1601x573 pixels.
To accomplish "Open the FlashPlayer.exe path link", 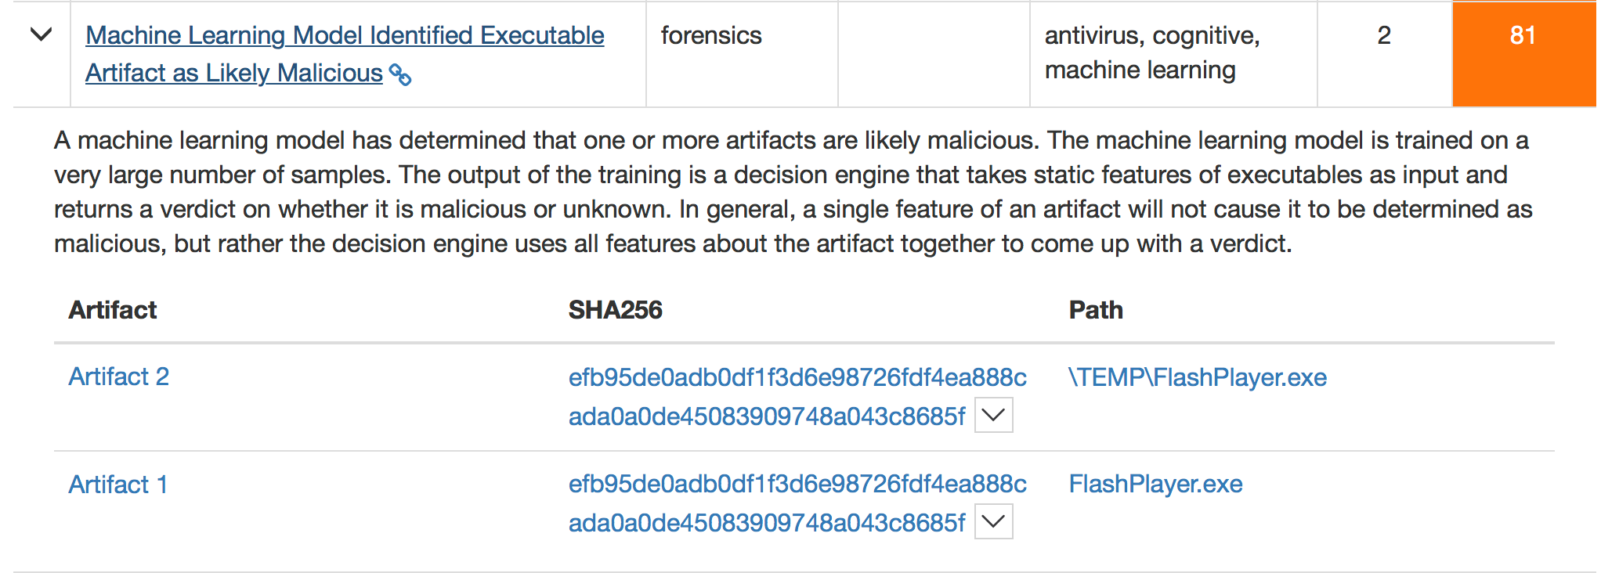I will click(1155, 484).
